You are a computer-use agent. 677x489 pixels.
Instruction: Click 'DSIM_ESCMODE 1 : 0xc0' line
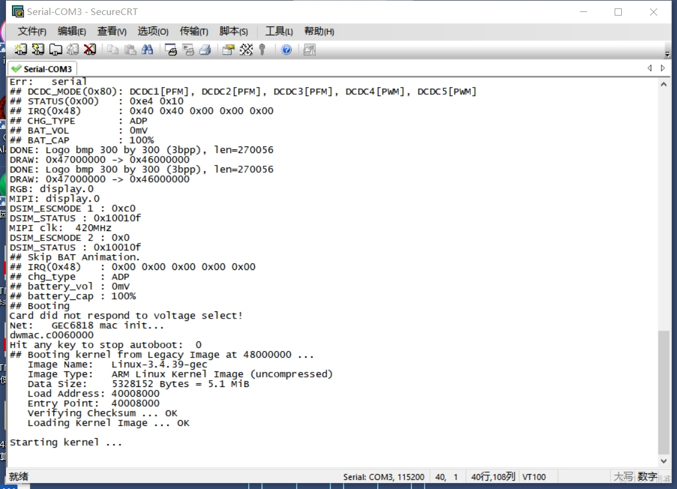pyautogui.click(x=73, y=208)
